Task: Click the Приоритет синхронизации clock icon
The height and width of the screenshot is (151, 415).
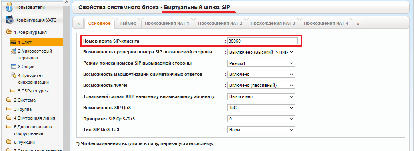Action: [x=14, y=75]
